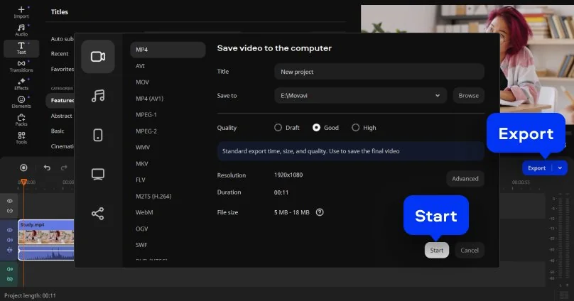Click the Export button in main window
The height and width of the screenshot is (301, 574).
pos(537,168)
